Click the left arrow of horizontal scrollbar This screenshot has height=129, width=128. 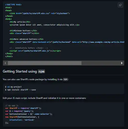tap(5, 63)
